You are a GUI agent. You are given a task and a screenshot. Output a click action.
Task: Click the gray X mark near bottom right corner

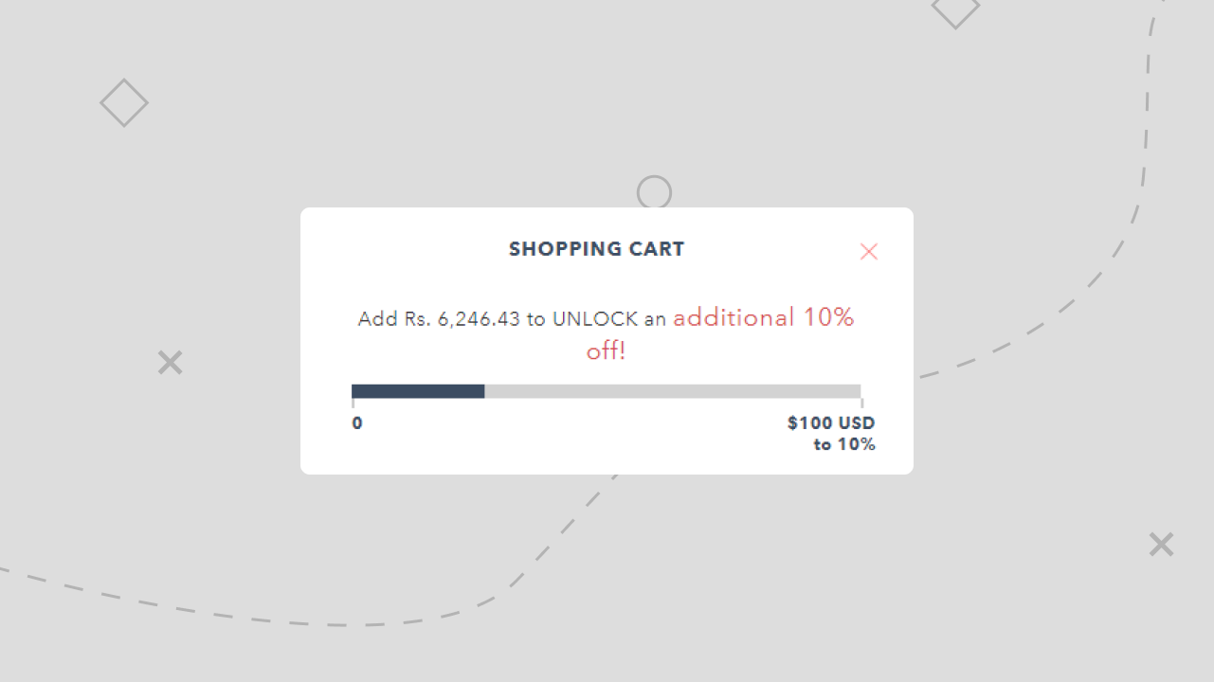(1161, 545)
